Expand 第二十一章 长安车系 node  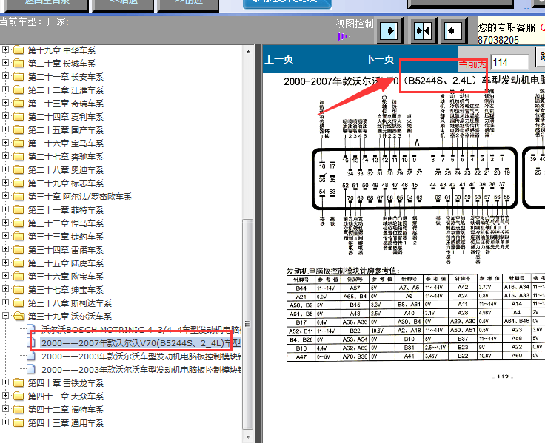5,76
